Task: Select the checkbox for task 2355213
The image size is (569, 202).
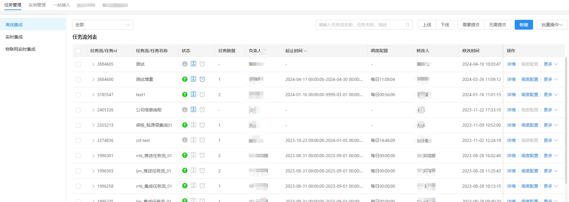Action: [78, 125]
